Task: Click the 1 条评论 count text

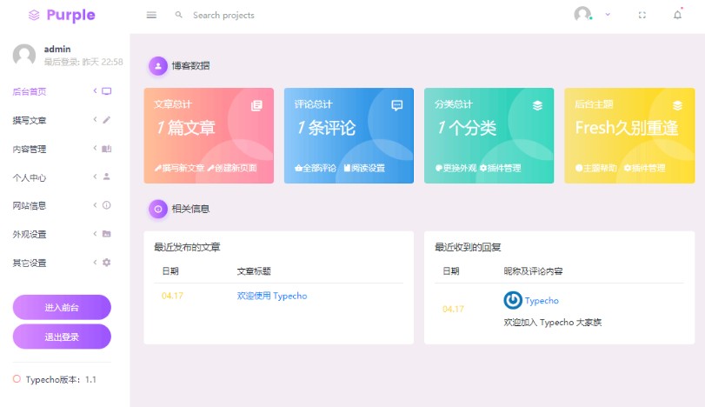Action: point(327,128)
